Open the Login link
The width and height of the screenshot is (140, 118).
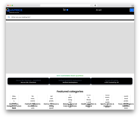click(100, 10)
